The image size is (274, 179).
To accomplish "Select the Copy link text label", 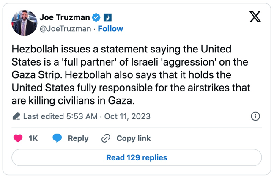I will [x=134, y=138].
